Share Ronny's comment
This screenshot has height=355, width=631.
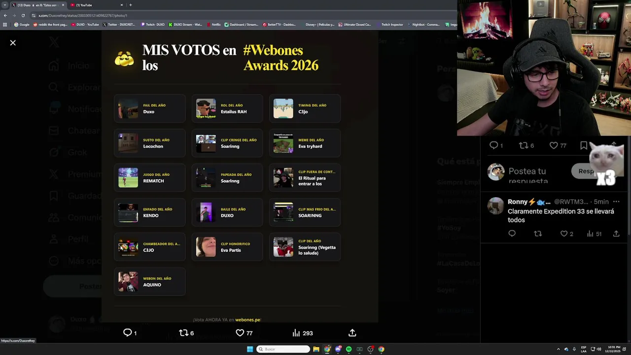pyautogui.click(x=616, y=234)
